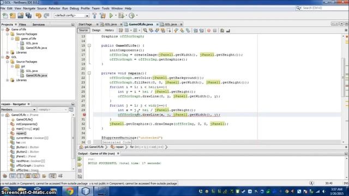This screenshot has width=349, height=196.
Task: Click the Redo toolbar icon
Action: (46, 16)
